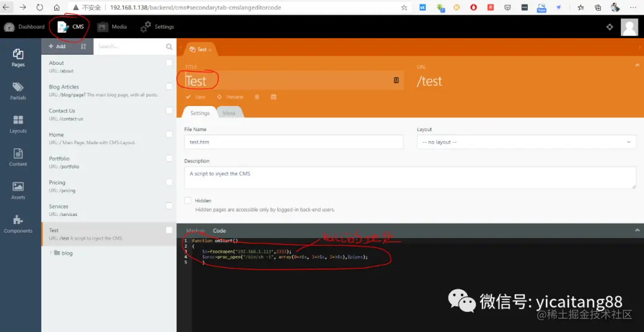The width and height of the screenshot is (644, 332).
Task: Close the Test editor tab
Action: coord(210,50)
